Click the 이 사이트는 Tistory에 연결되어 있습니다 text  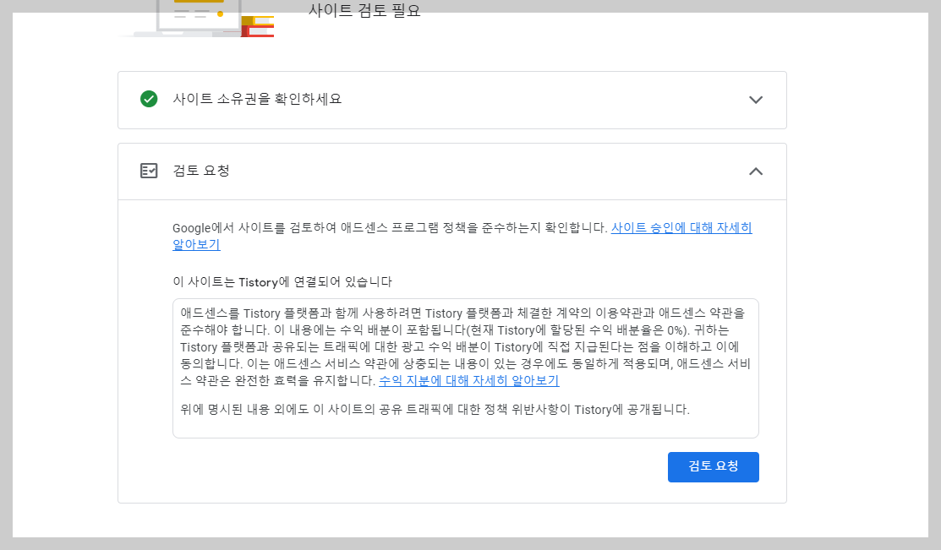[x=282, y=282]
